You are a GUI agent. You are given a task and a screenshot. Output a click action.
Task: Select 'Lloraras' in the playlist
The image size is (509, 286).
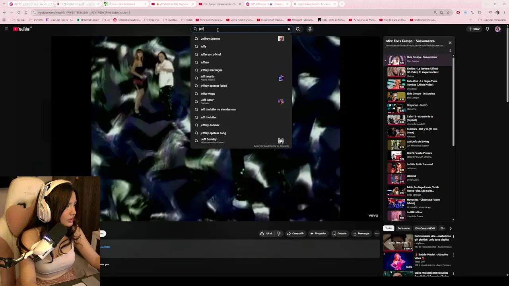coord(418,179)
